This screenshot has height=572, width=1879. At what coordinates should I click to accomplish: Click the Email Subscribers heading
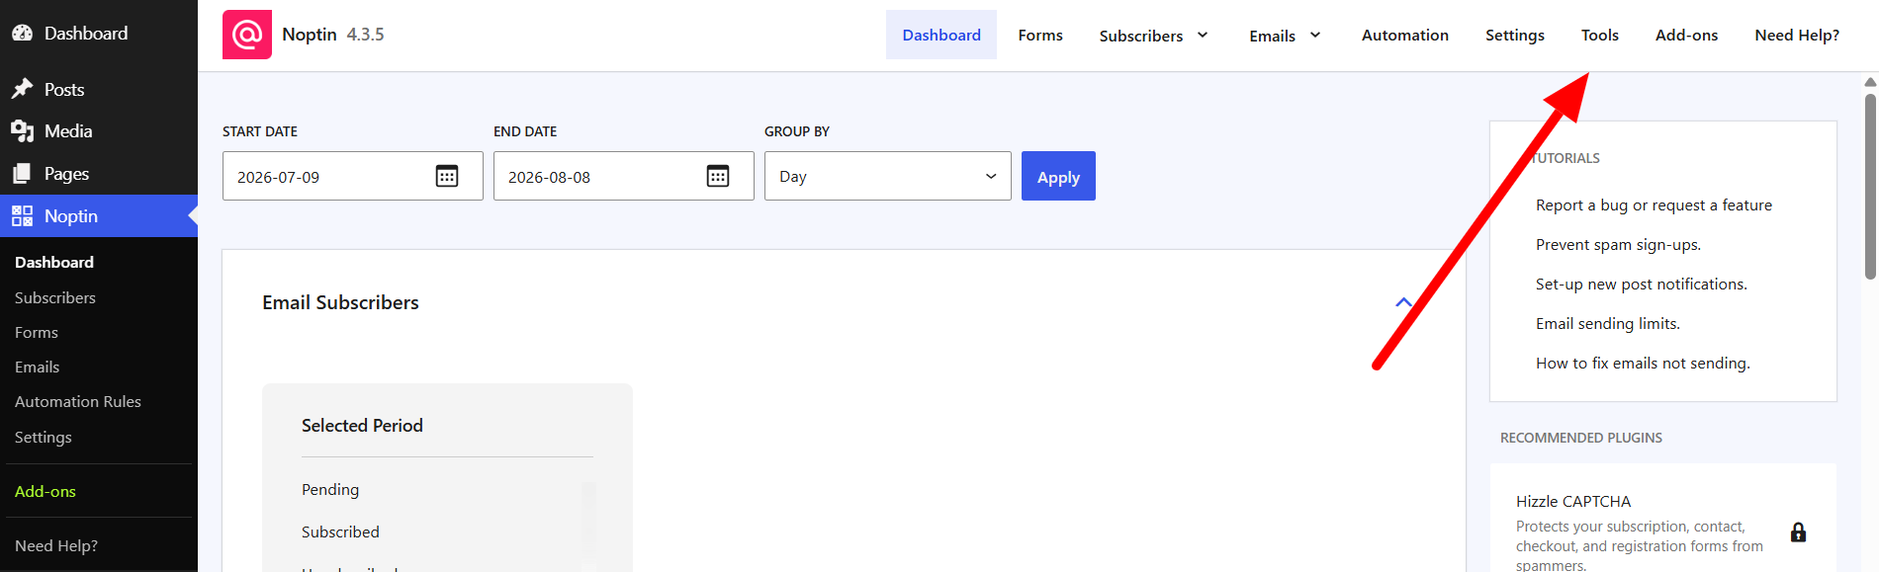click(340, 302)
